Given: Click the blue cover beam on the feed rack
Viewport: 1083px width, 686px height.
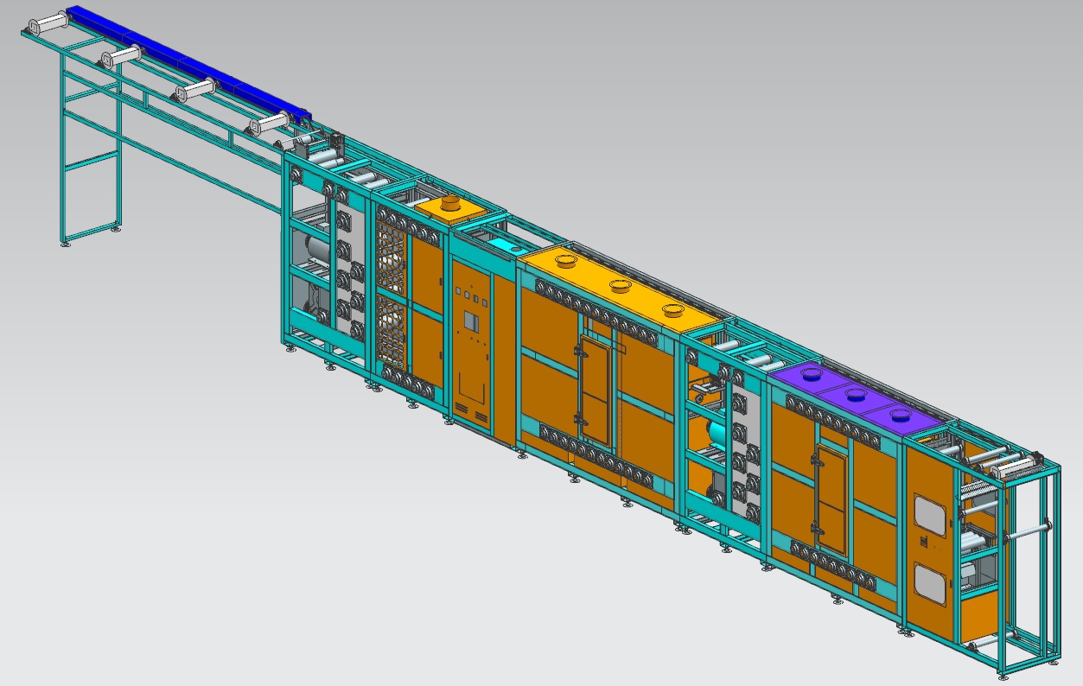Looking at the screenshot, I should pos(186,62).
